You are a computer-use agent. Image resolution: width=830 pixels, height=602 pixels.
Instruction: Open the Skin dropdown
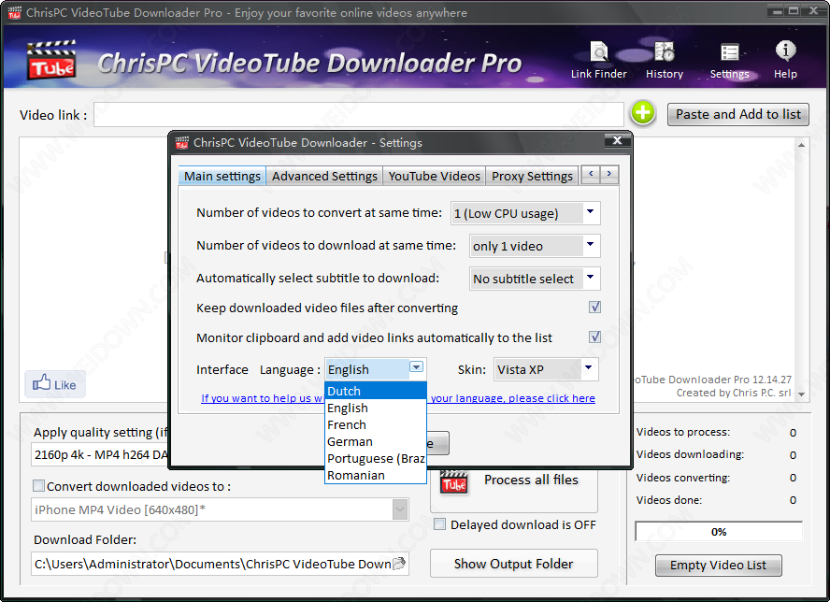pyautogui.click(x=588, y=368)
